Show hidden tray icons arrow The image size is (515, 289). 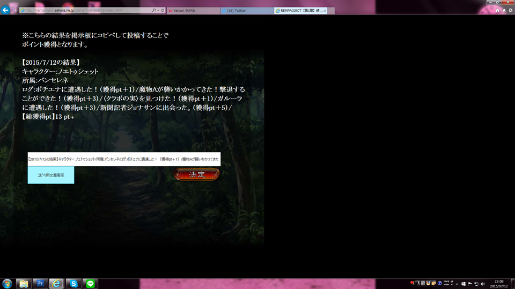pos(457,284)
